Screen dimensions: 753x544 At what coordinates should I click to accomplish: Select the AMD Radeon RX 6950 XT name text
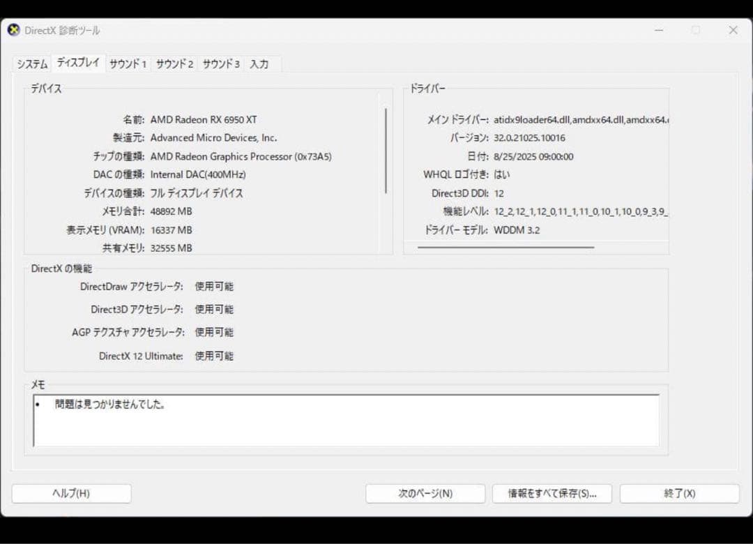tap(204, 119)
